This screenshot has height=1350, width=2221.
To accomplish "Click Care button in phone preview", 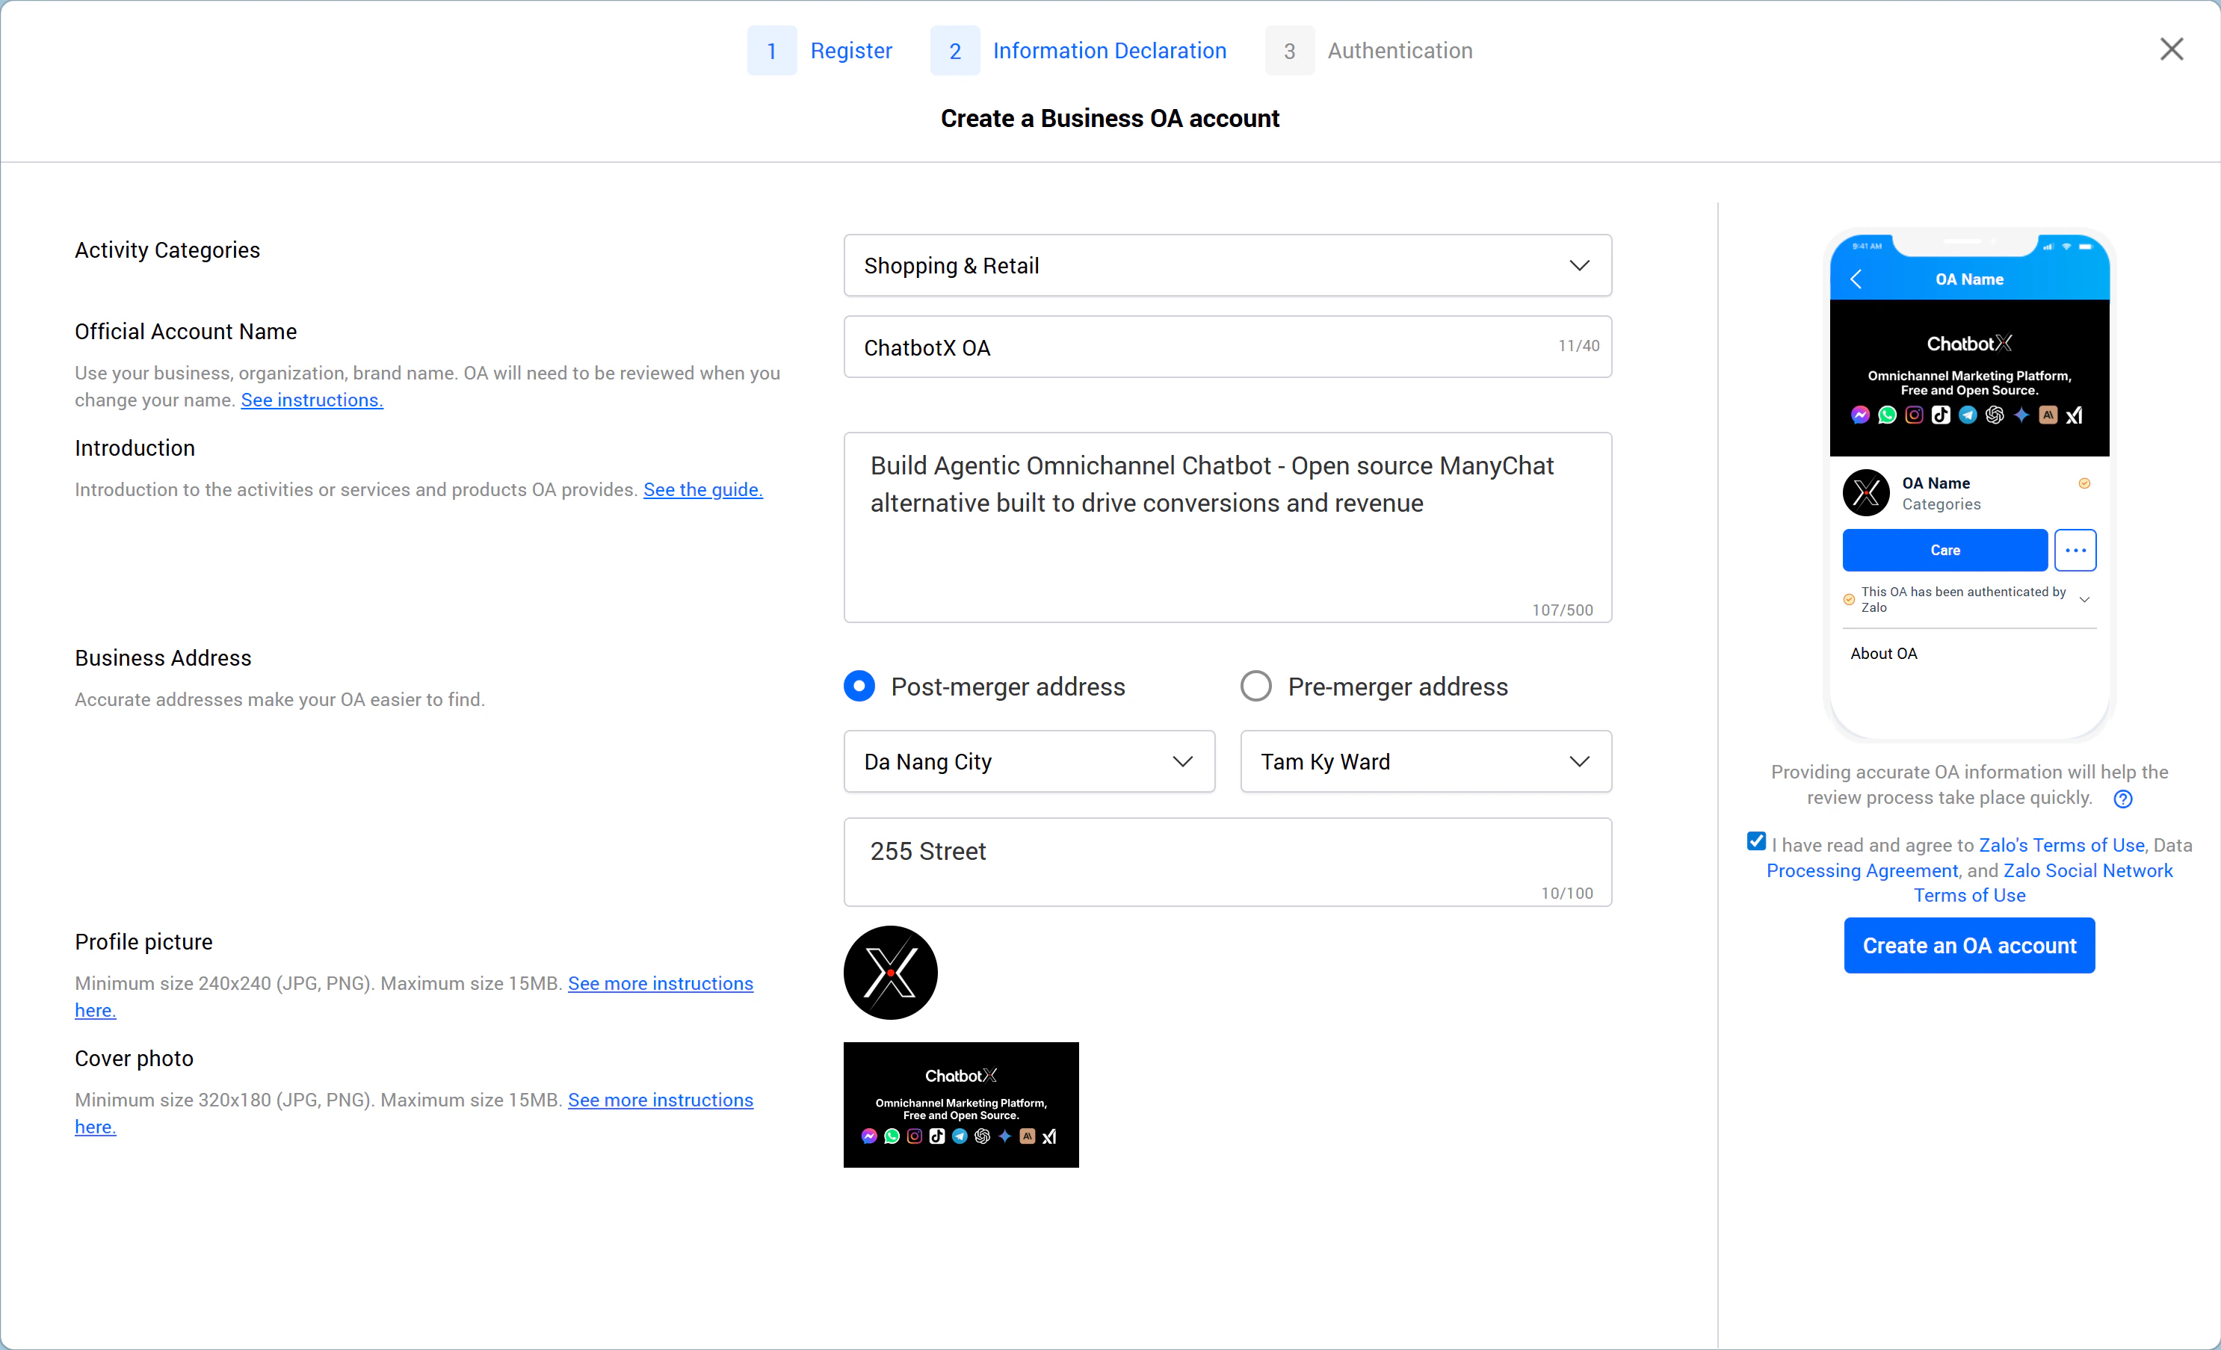I will click(1944, 550).
